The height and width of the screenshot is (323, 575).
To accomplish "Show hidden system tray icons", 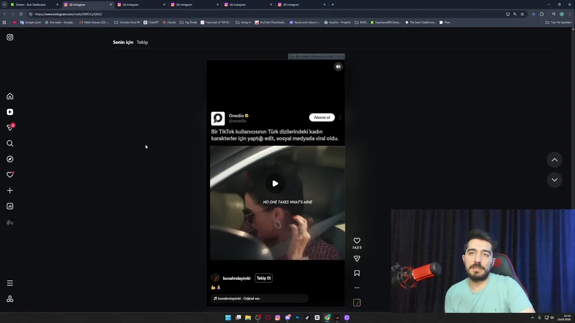I will pyautogui.click(x=532, y=318).
